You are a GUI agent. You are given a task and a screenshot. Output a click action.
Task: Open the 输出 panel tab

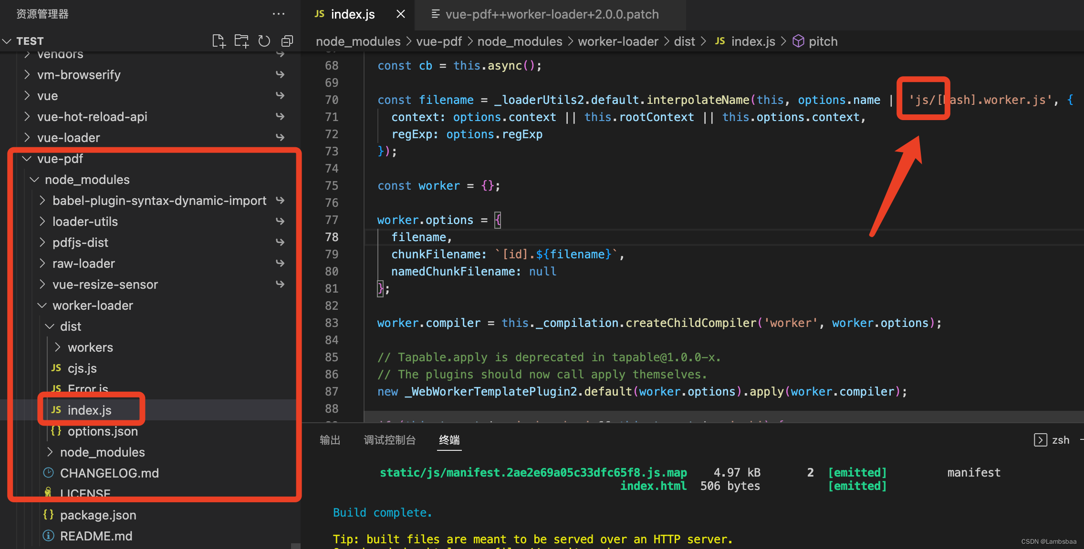pyautogui.click(x=330, y=440)
